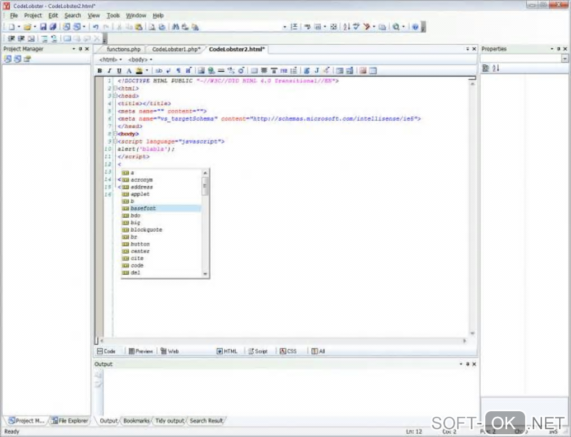Click the Script filter button

258,351
